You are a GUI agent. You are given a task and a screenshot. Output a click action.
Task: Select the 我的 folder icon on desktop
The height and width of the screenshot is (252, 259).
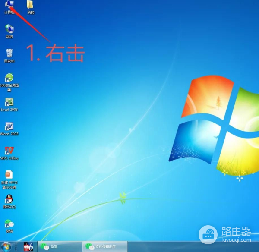[30, 4]
